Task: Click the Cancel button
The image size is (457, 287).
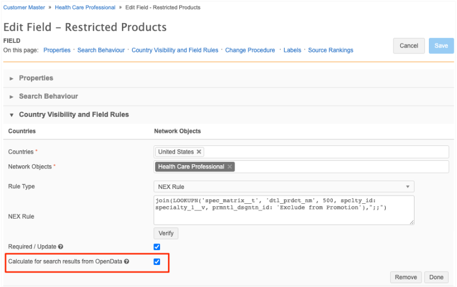Action: 408,46
